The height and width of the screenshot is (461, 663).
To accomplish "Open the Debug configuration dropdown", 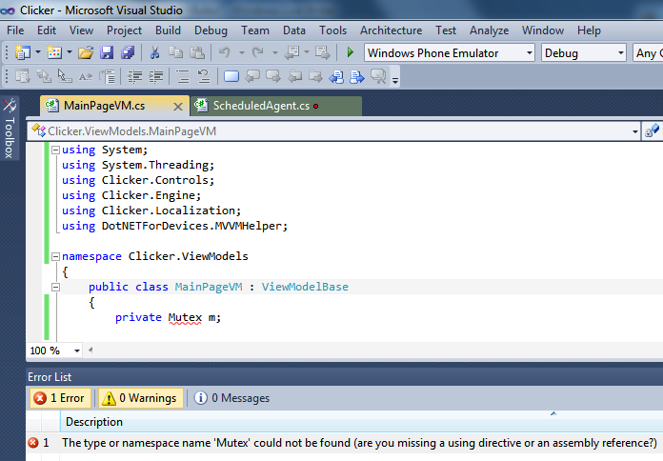I will click(583, 53).
